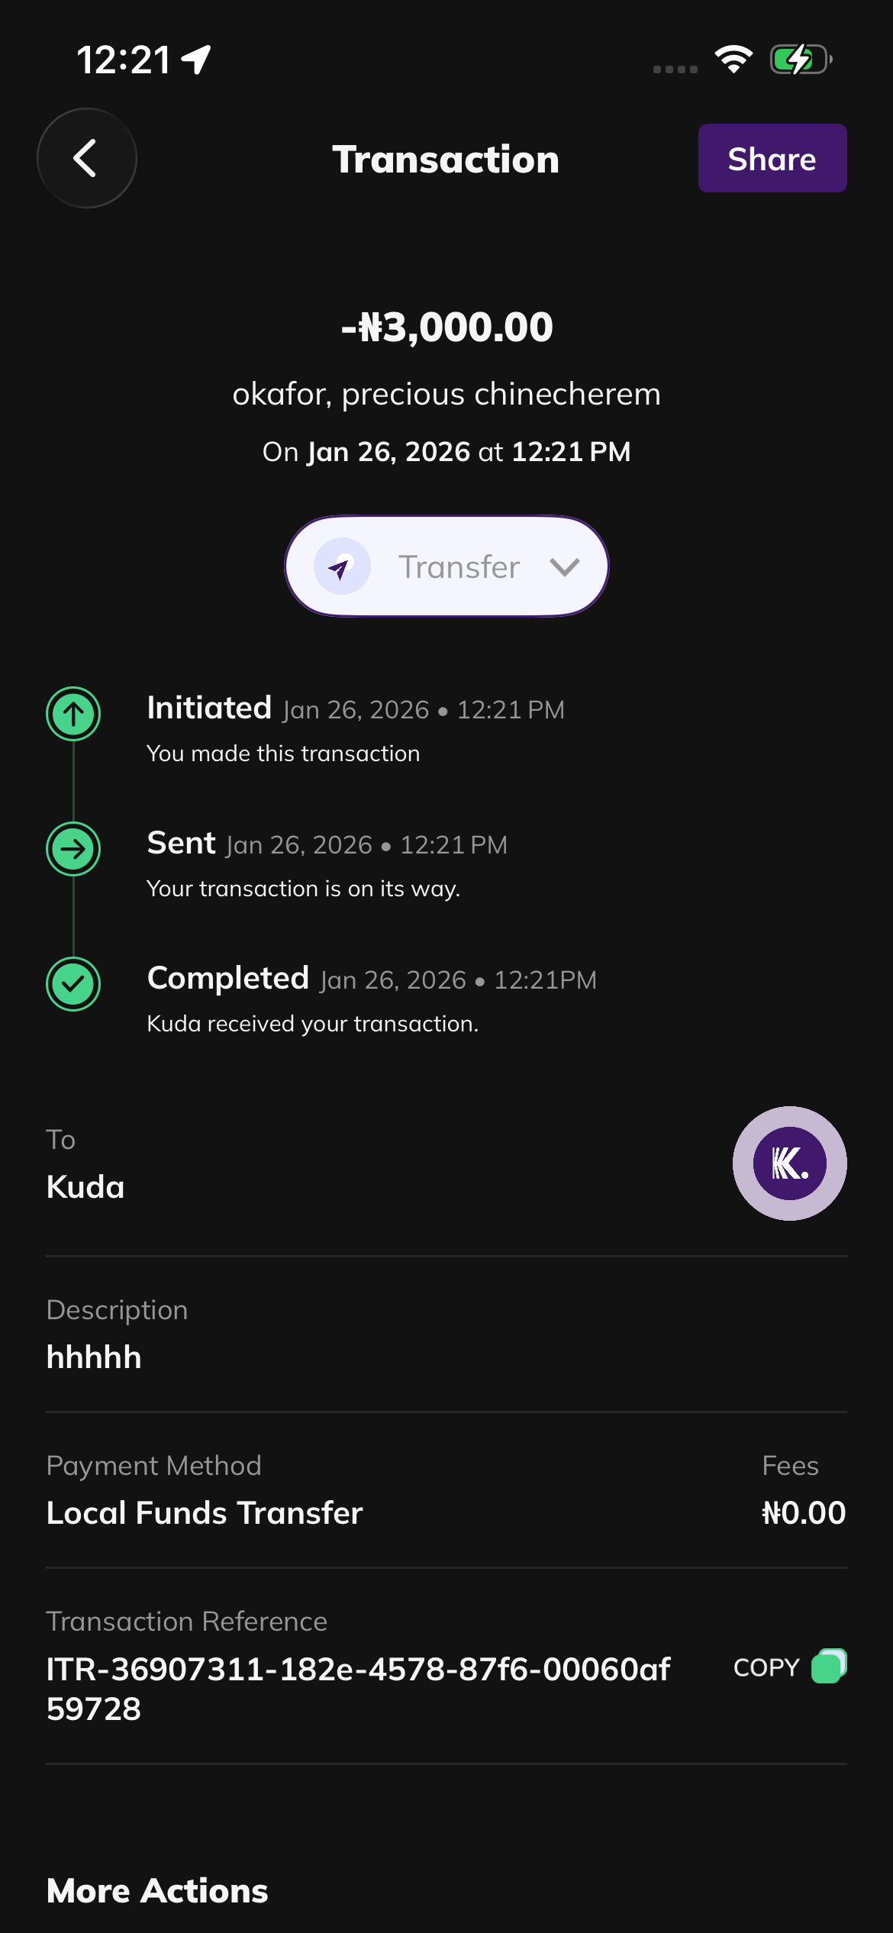893x1933 pixels.
Task: Tap the -₦3,000.00 amount heading
Action: [446, 327]
